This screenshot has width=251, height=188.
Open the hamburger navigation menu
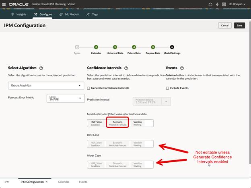click(x=4, y=4)
